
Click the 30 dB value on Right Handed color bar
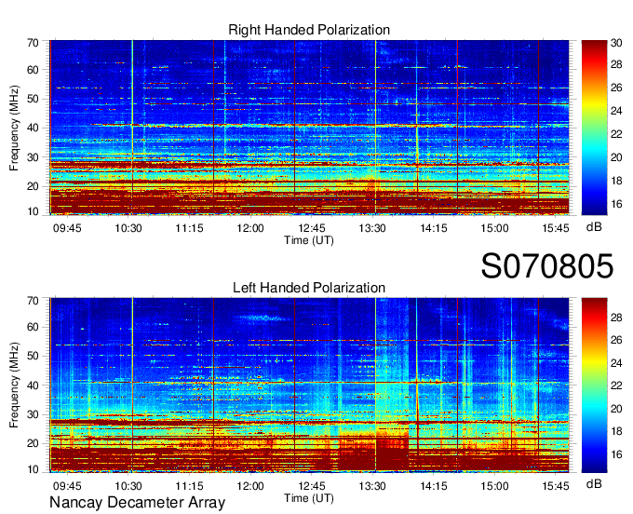616,43
